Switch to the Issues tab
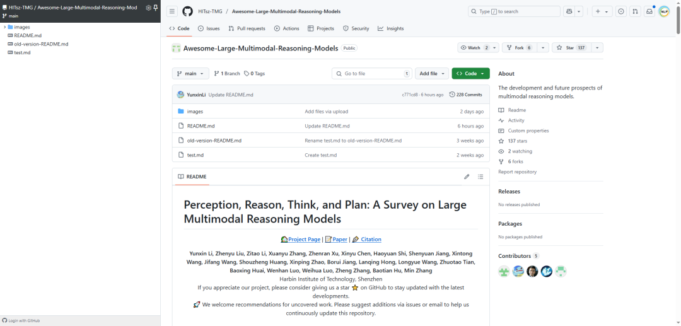The image size is (681, 326). (x=209, y=28)
